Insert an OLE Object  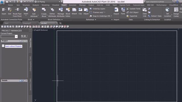(x=133, y=12)
